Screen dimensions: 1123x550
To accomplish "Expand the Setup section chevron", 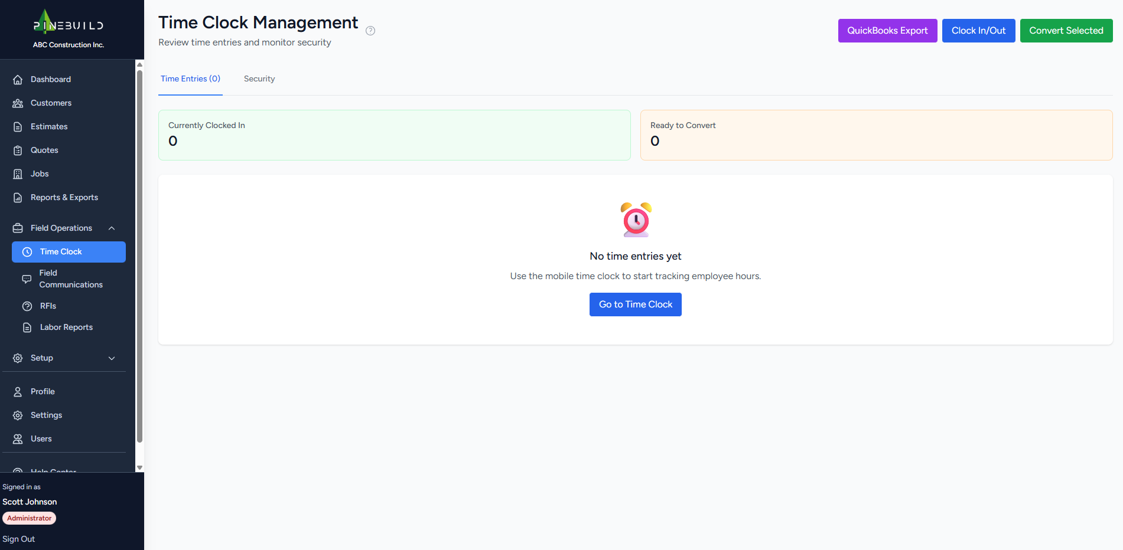I will (x=112, y=358).
